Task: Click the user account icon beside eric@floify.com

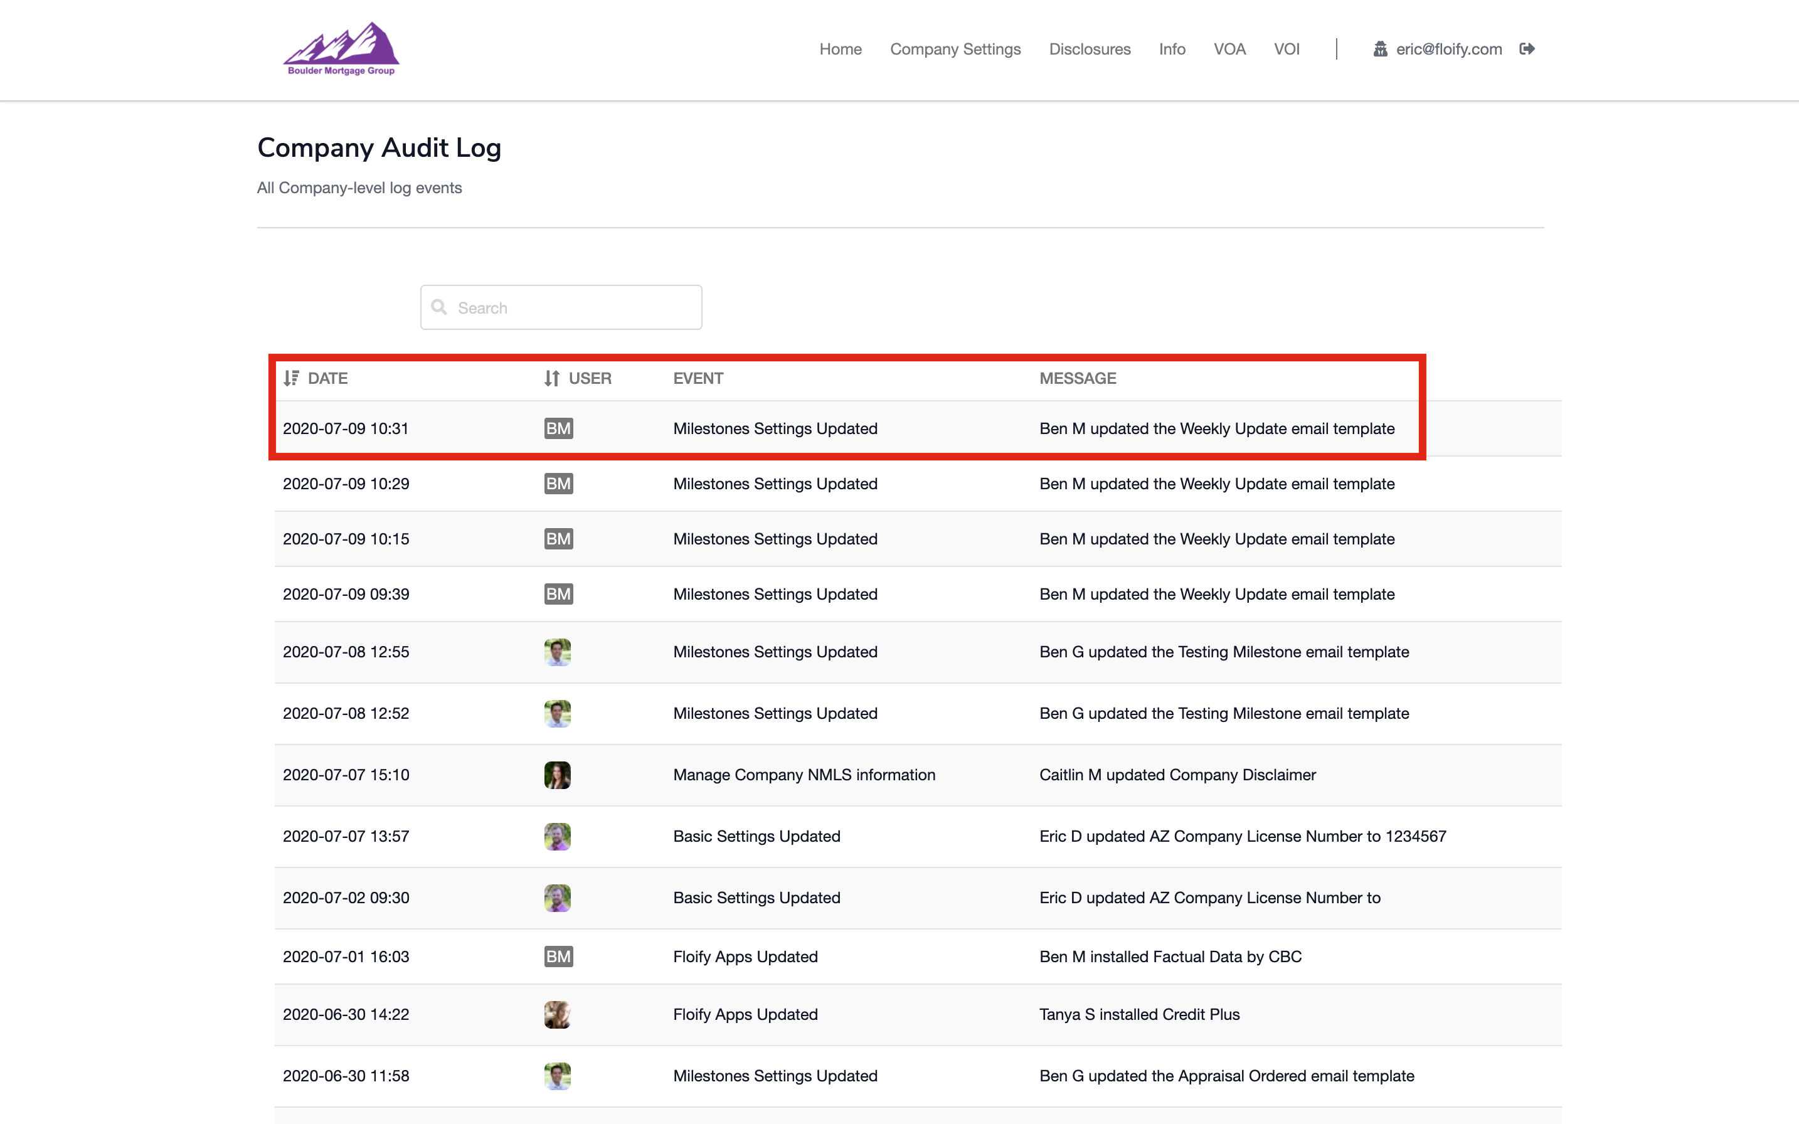Action: [x=1380, y=49]
